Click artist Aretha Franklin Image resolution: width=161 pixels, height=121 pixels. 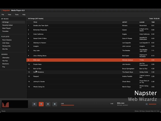tap(127, 76)
